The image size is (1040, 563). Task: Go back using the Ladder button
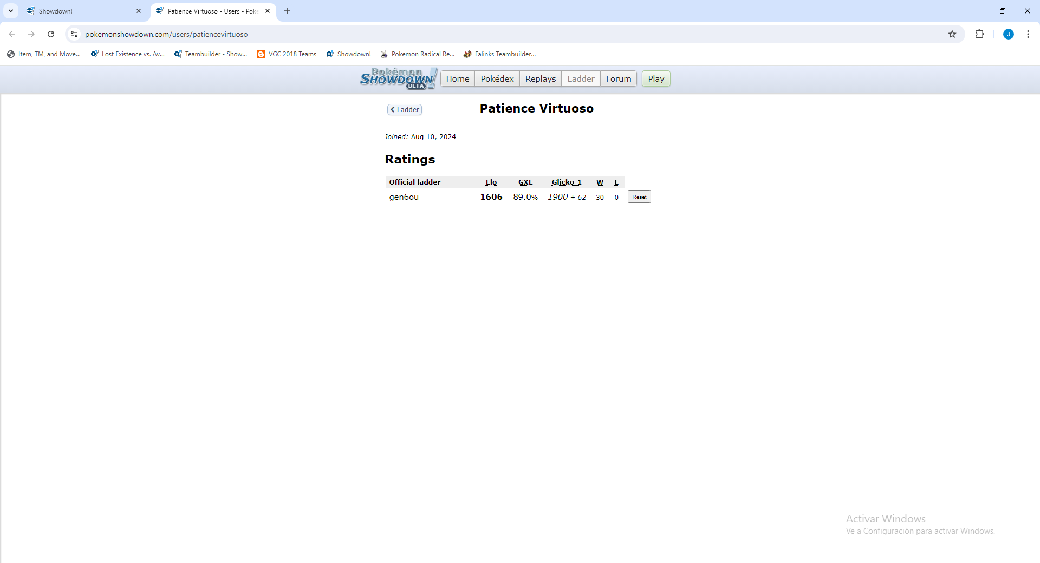[405, 110]
